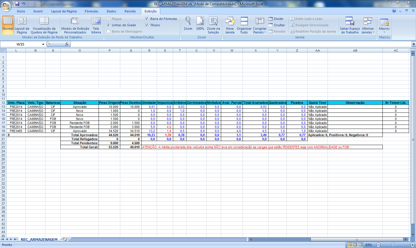Click Salvar Espaço de Trabalho icon
Image resolution: width=416 pixels, height=248 pixels.
350,21
